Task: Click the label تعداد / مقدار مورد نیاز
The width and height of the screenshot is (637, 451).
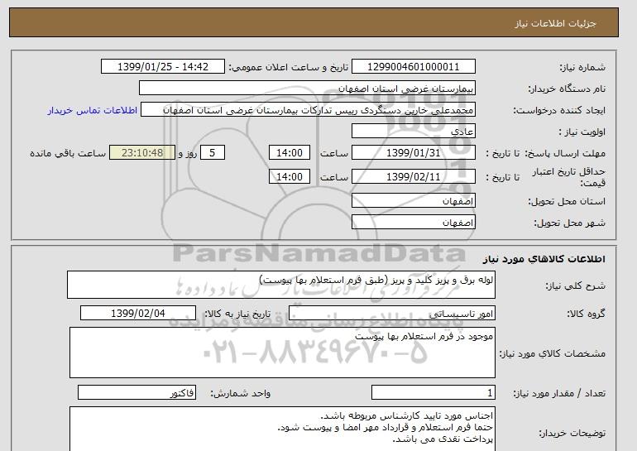Action: coord(559,393)
